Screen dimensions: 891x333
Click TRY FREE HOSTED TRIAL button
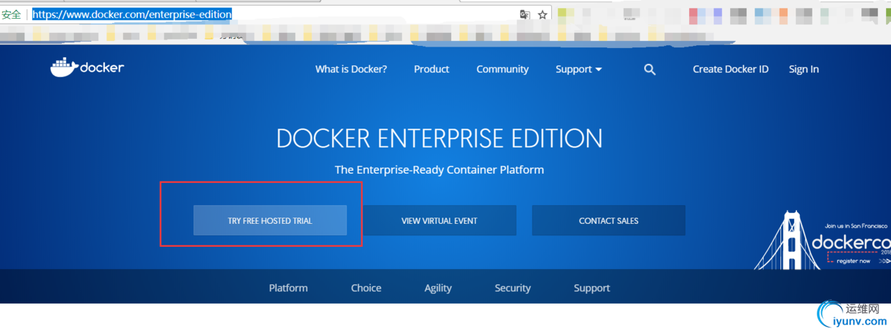point(270,220)
